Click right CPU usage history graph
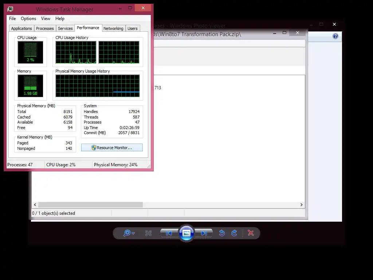This screenshot has width=373, height=280. tap(119, 52)
